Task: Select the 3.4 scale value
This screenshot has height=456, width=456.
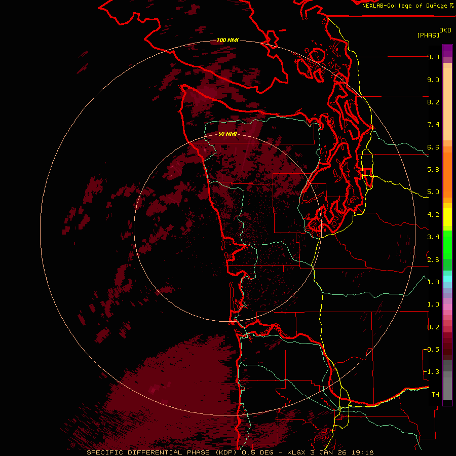Action: coord(433,237)
